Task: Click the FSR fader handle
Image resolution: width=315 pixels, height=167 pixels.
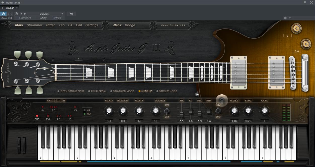Action: click(x=209, y=111)
